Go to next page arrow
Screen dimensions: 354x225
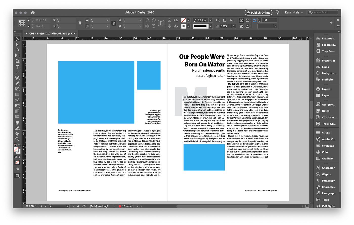click(x=73, y=206)
